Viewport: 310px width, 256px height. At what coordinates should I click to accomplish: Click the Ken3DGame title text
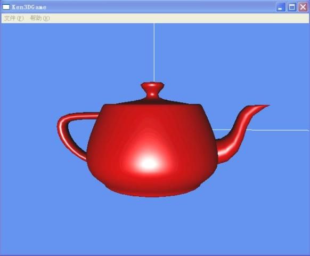[29, 7]
